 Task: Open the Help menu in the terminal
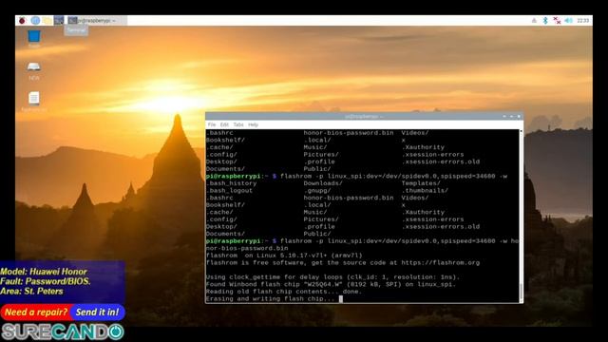coord(254,124)
